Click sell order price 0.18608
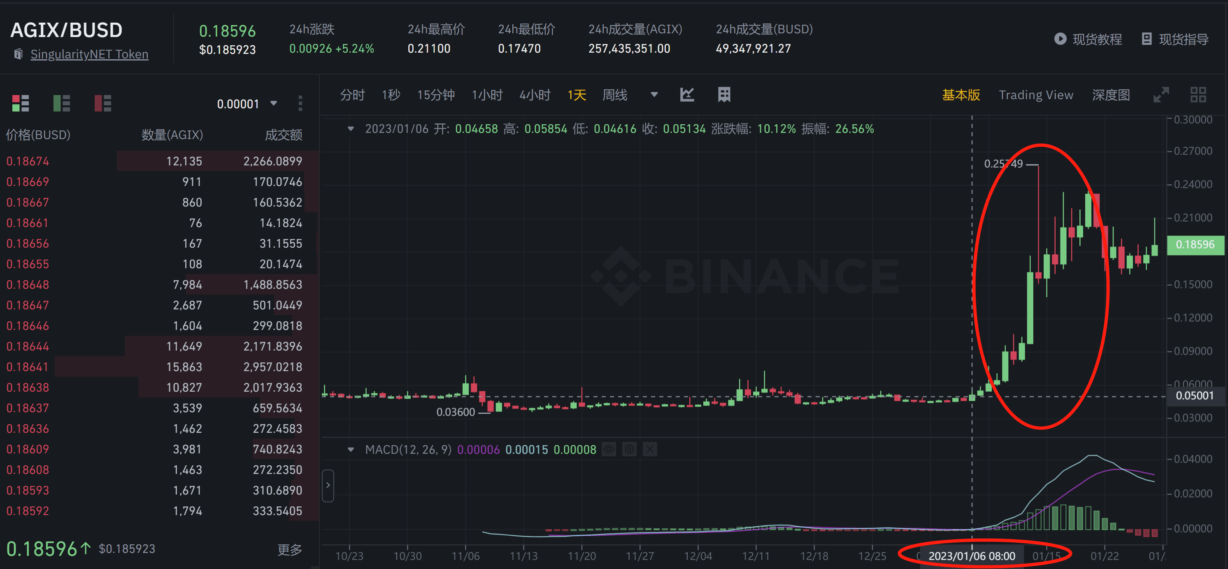This screenshot has height=569, width=1228. coord(28,470)
